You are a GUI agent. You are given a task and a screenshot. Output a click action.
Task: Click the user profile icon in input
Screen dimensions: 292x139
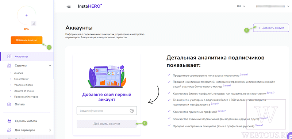[x=132, y=111]
